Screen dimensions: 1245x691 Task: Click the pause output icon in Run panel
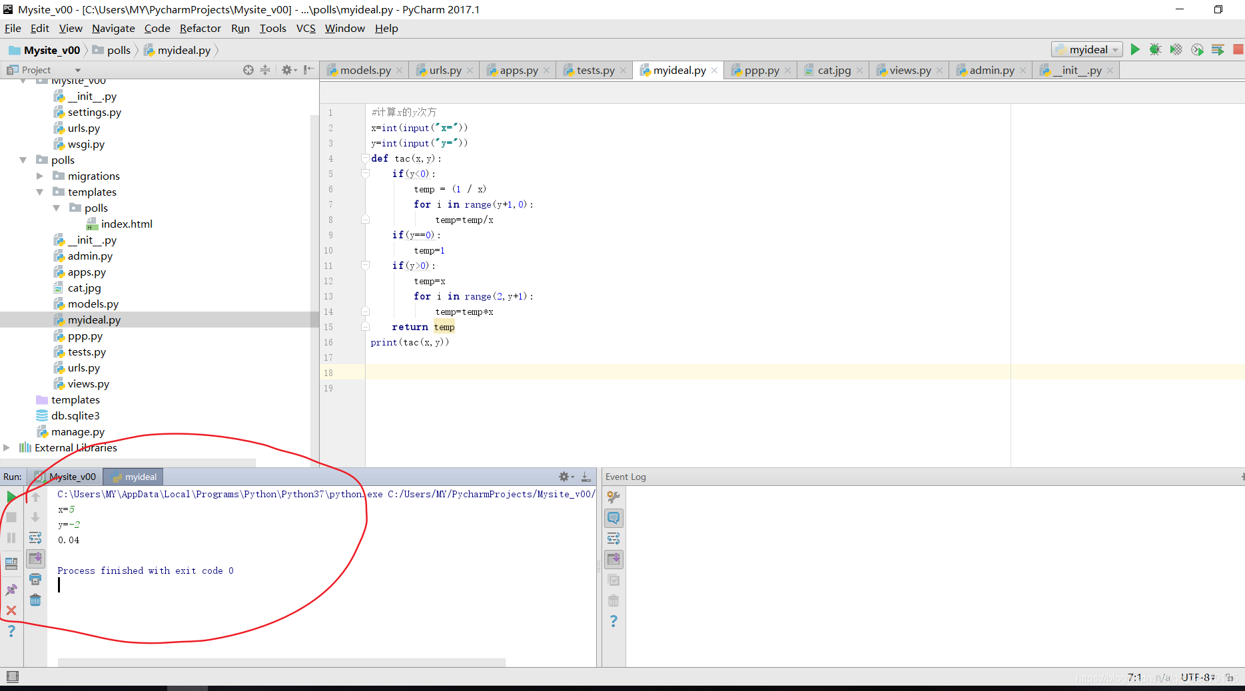click(x=11, y=538)
